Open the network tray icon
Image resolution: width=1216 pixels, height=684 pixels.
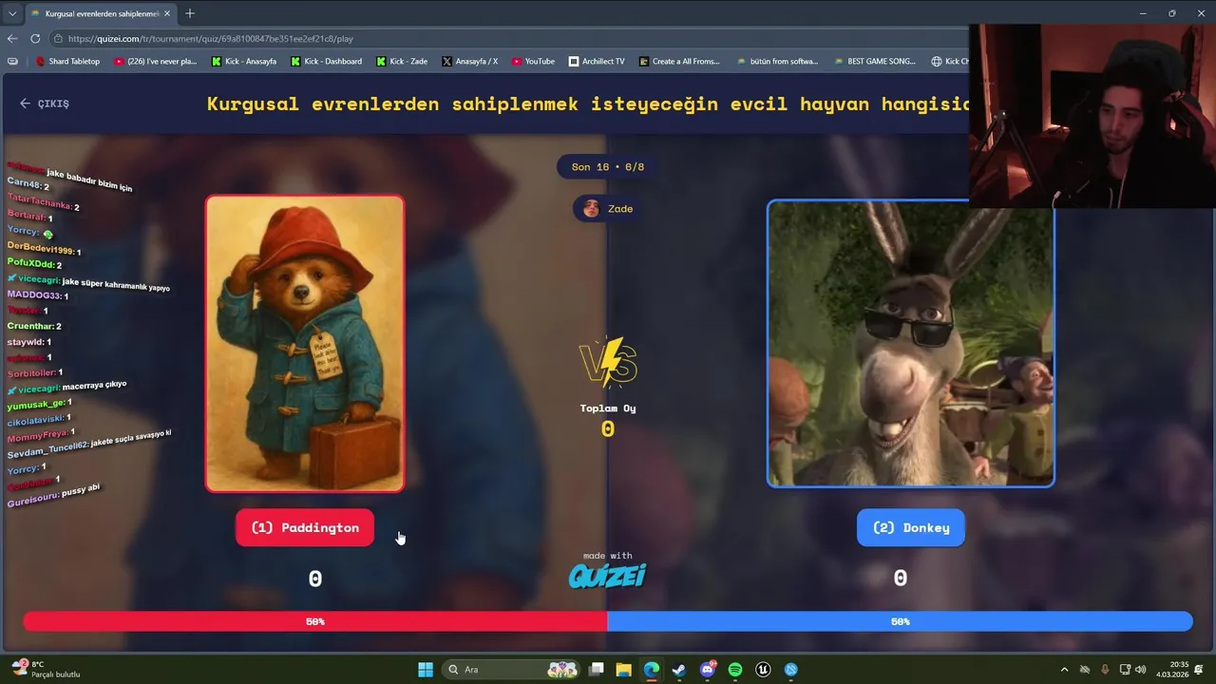tap(1125, 670)
